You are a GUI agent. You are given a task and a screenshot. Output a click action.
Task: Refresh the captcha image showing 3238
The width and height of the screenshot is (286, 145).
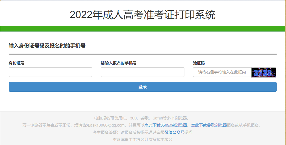(x=264, y=72)
